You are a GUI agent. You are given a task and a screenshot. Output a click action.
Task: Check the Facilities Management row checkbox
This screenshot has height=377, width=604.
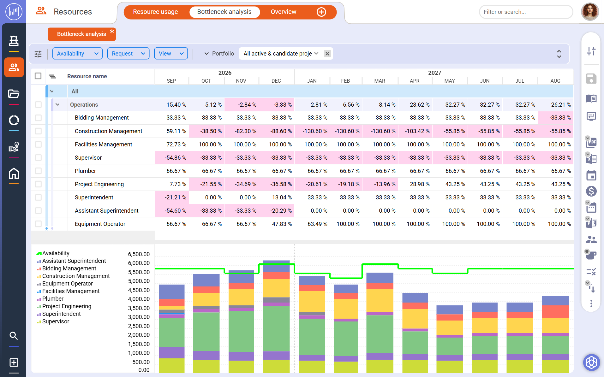38,144
